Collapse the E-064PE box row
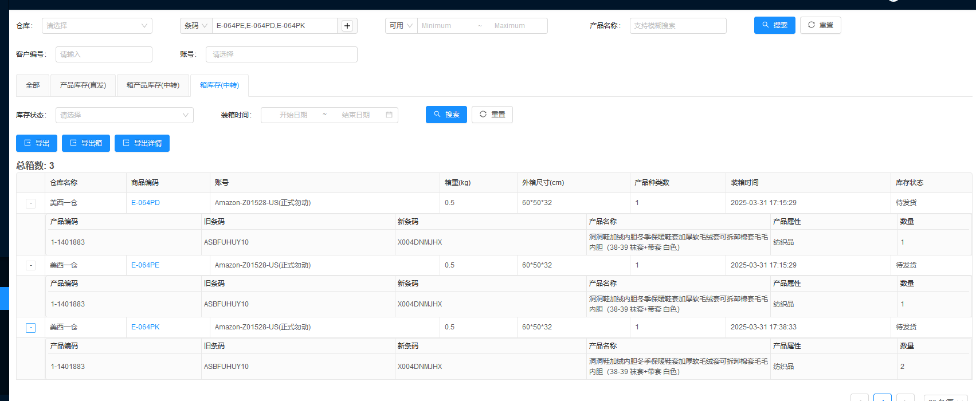 pyautogui.click(x=31, y=265)
